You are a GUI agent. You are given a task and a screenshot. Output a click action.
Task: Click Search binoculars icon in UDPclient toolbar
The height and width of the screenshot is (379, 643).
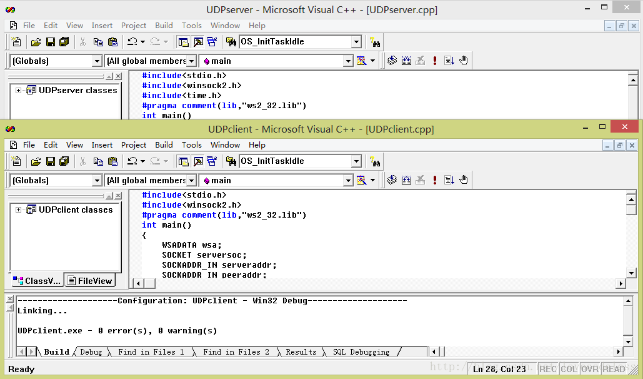tap(375, 162)
